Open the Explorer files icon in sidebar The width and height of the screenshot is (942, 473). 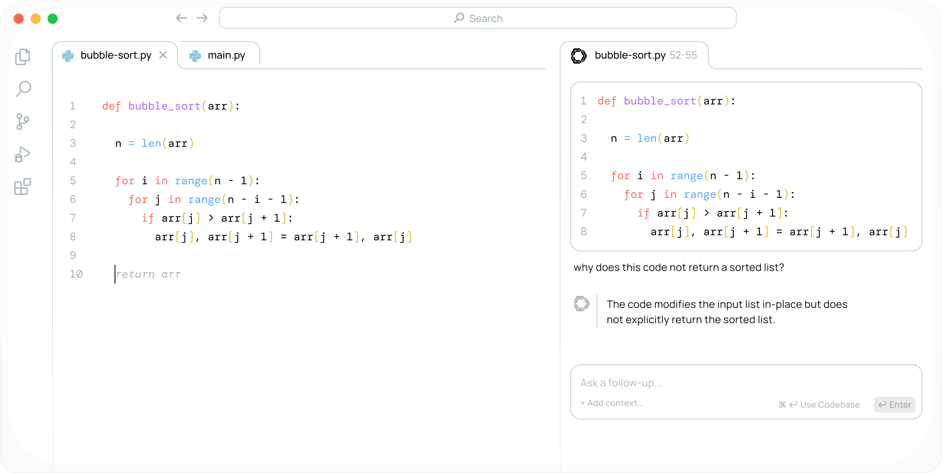(x=23, y=57)
